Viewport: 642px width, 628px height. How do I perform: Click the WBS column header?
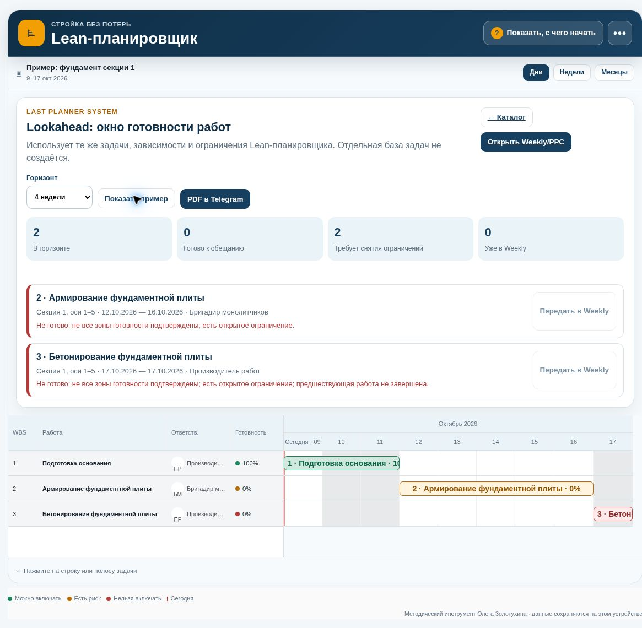[x=20, y=433]
